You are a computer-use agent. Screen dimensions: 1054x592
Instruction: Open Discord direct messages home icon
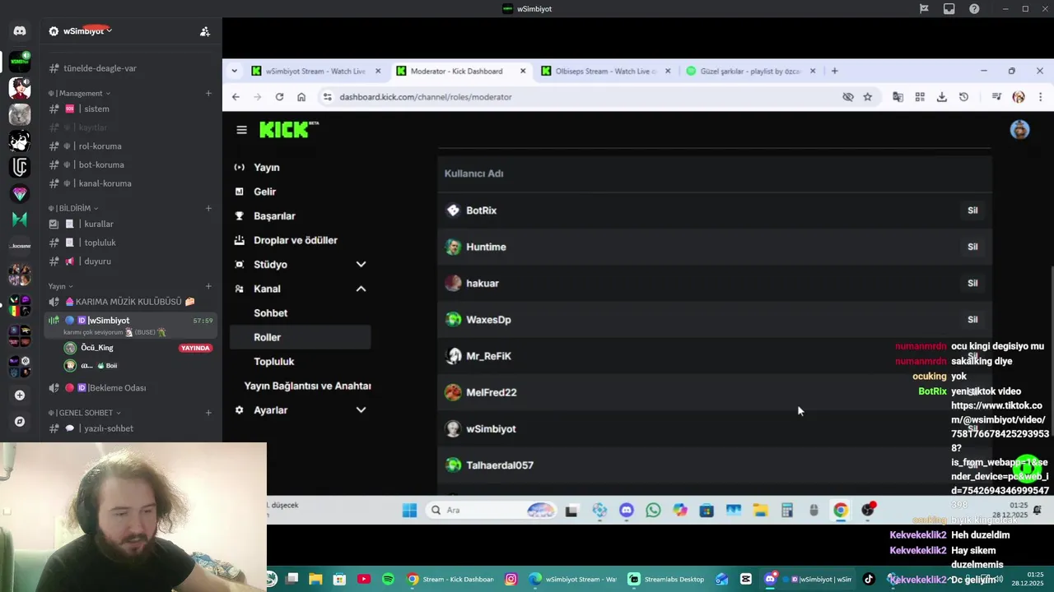point(20,31)
